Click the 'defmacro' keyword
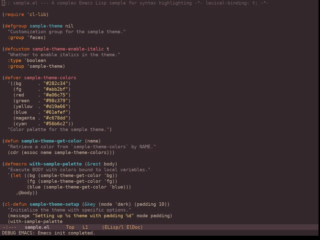320x240 pixels. pos(16,164)
